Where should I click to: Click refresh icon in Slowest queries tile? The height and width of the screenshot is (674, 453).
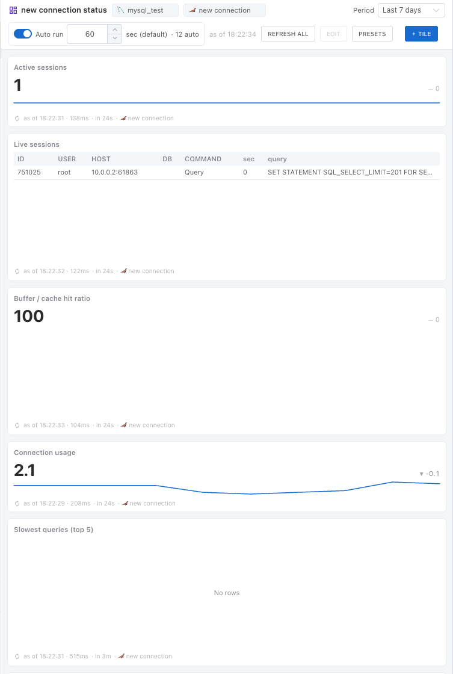click(17, 657)
